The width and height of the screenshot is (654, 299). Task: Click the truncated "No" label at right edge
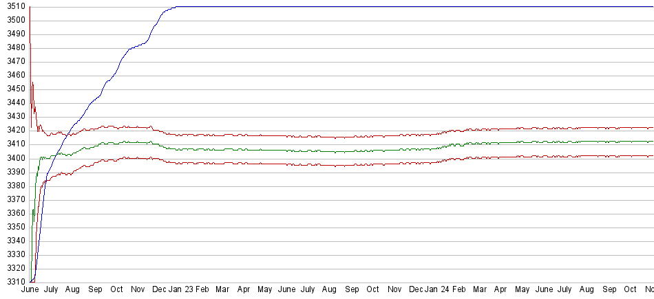(x=648, y=291)
